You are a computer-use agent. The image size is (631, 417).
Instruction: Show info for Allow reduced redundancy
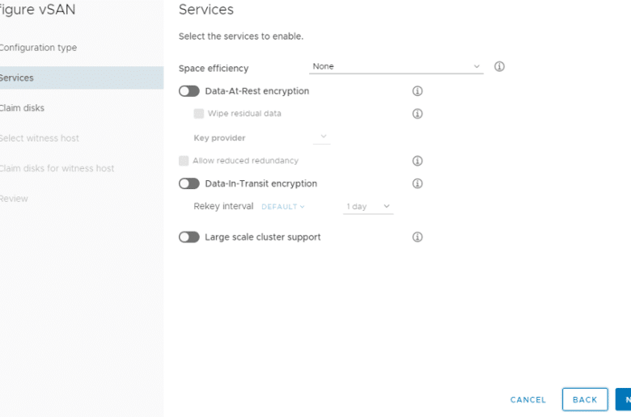click(417, 161)
